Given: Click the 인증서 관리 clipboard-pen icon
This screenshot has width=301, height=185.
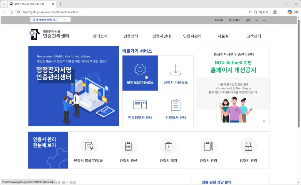Looking at the screenshot, I should pos(208,146).
